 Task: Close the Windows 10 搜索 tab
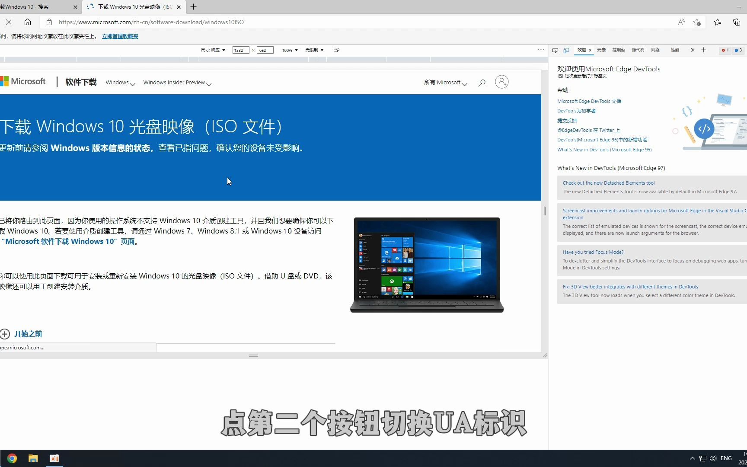pyautogui.click(x=76, y=7)
